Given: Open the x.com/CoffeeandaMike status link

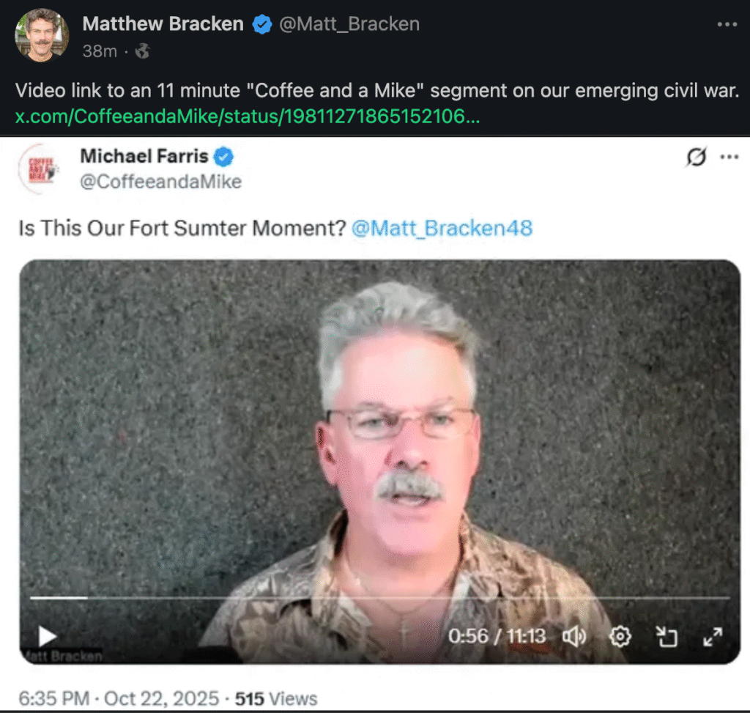Looking at the screenshot, I should [x=248, y=117].
